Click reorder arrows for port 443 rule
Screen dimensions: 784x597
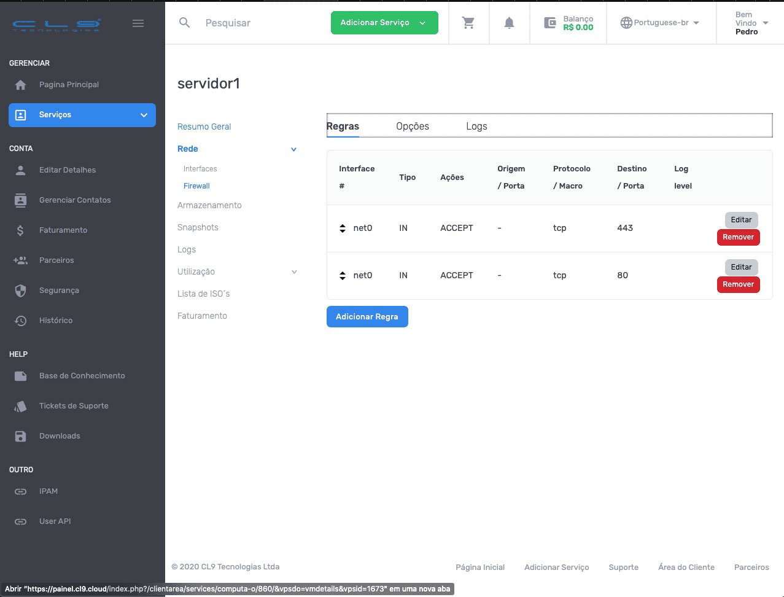coord(343,228)
